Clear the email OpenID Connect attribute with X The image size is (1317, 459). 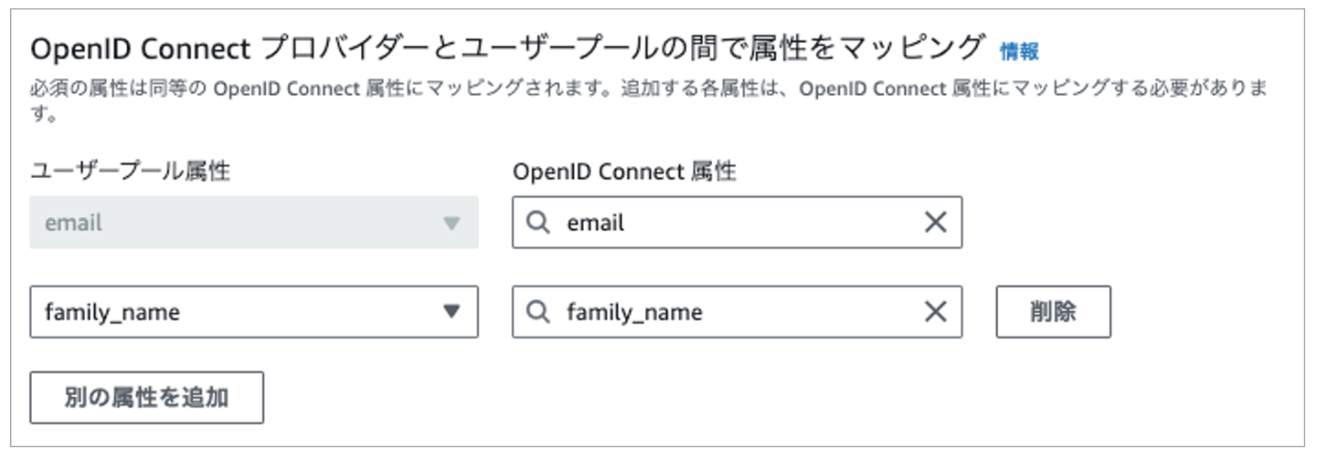[x=935, y=222]
